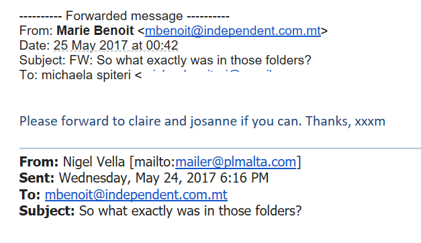Click the recipient name michaela spiteri
This screenshot has height=243, width=421.
click(86, 75)
